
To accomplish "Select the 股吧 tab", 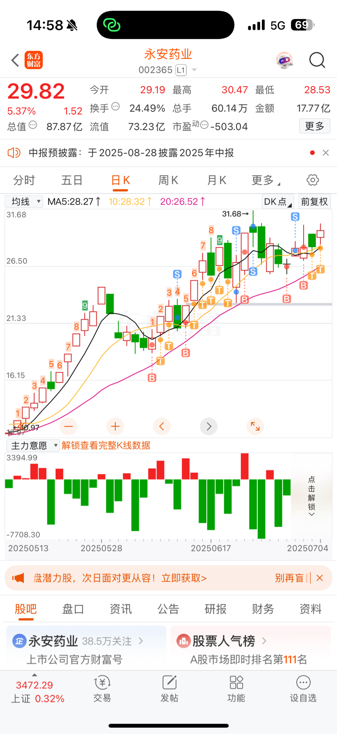I will 26,609.
